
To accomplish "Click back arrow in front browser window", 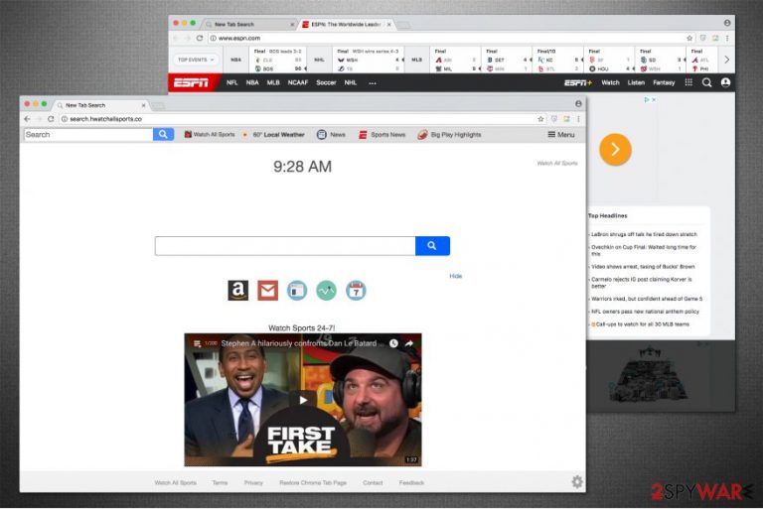I will click(x=27, y=119).
